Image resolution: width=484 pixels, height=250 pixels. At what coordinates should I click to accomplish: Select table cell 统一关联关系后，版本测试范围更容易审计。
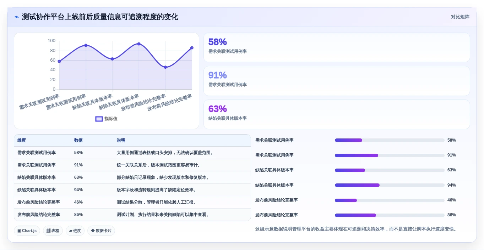[x=159, y=165]
